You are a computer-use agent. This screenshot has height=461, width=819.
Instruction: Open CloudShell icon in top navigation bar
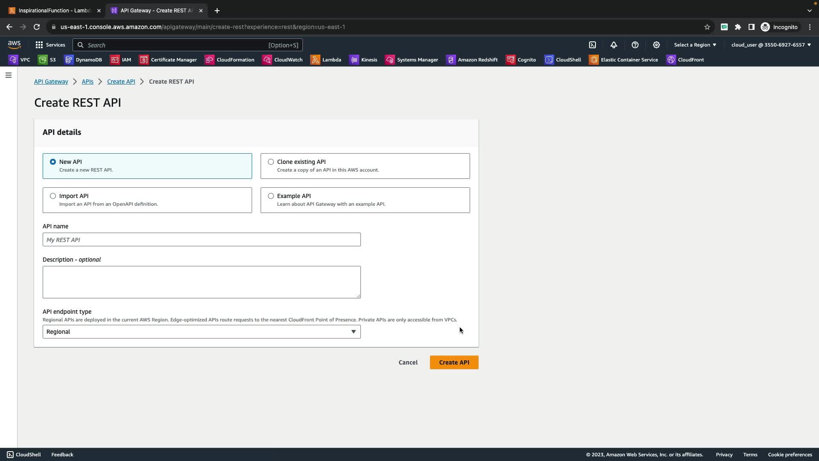[x=592, y=45]
